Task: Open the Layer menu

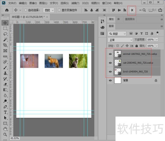Action: click(x=43, y=3)
